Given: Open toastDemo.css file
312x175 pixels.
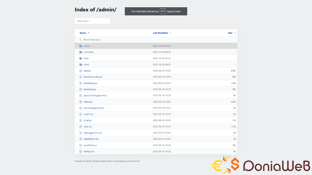Looking at the screenshot, I should tap(91, 139).
